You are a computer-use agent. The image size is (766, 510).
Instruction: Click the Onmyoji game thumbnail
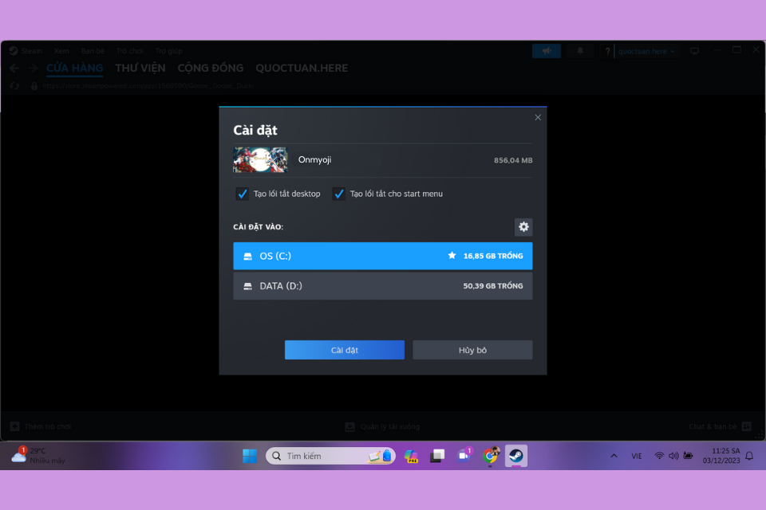(x=260, y=160)
